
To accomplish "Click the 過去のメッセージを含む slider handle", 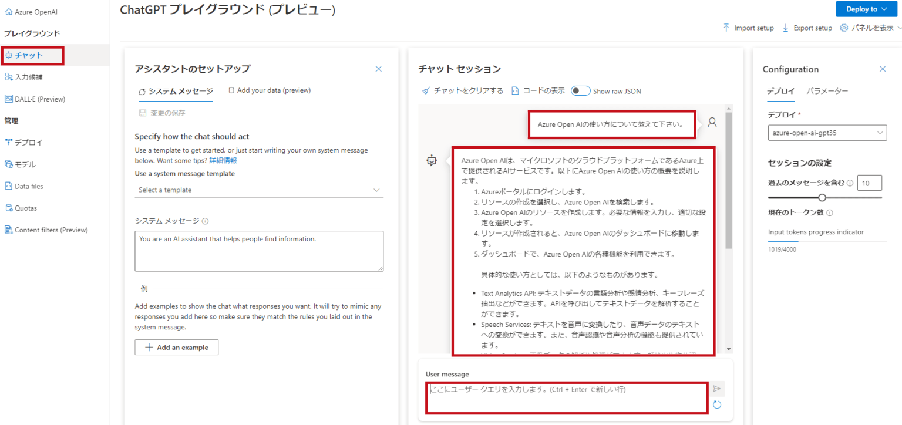I will [822, 198].
